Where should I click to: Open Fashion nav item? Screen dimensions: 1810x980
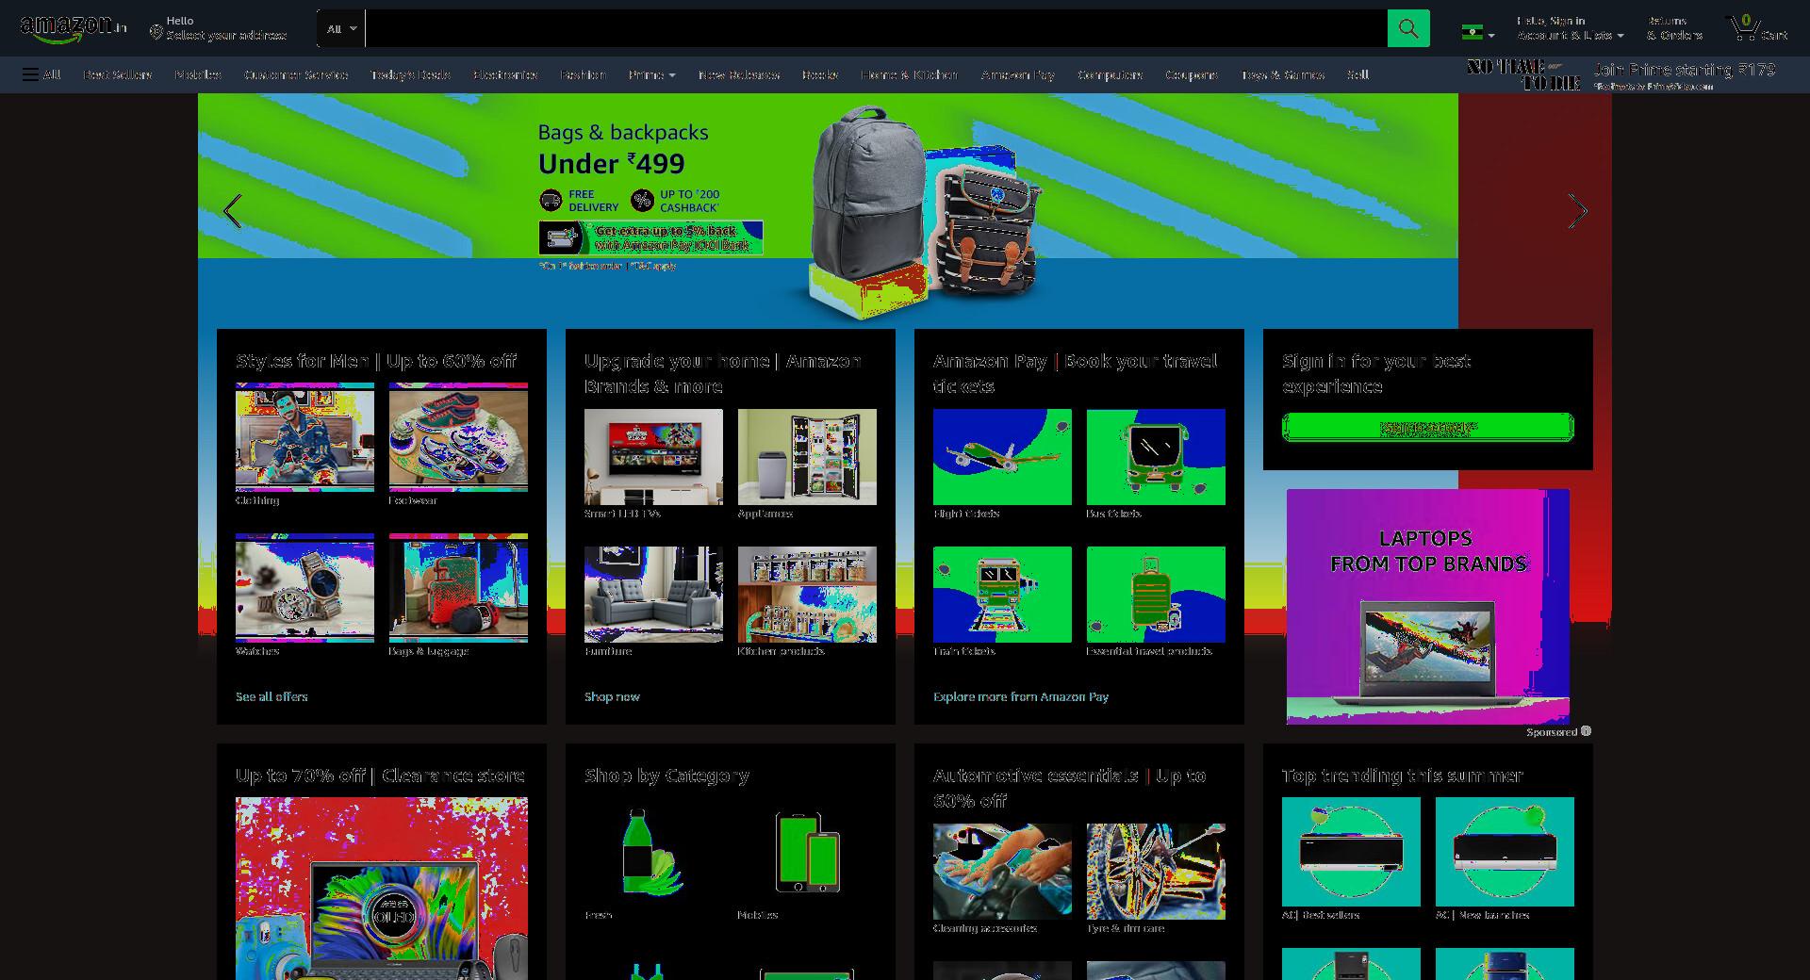tap(583, 74)
